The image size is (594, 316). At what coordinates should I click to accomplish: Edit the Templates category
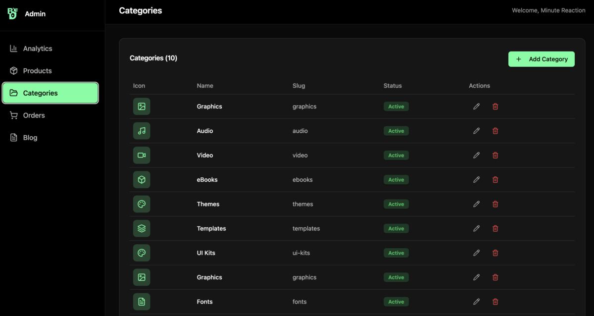(x=476, y=228)
